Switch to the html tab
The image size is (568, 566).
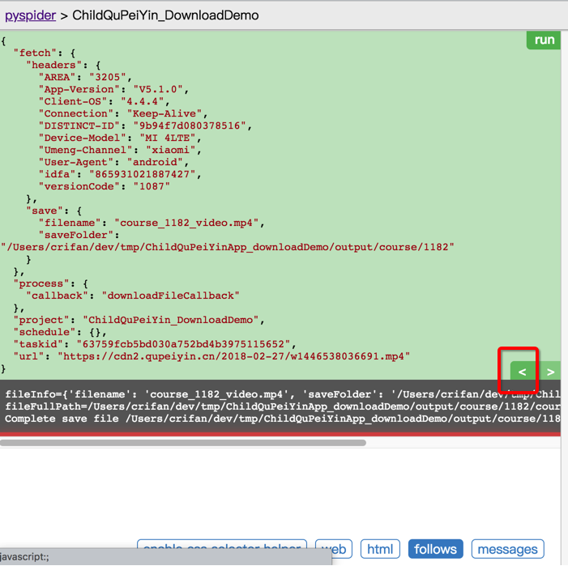(x=380, y=549)
